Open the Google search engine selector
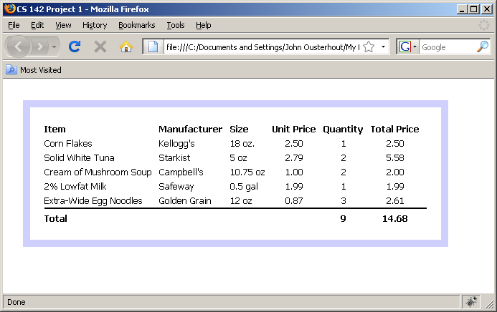Screen dimensions: 497x312 (407, 47)
